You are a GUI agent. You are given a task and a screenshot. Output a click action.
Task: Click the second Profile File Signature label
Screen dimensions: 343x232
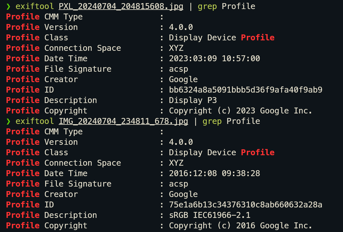(x=59, y=184)
